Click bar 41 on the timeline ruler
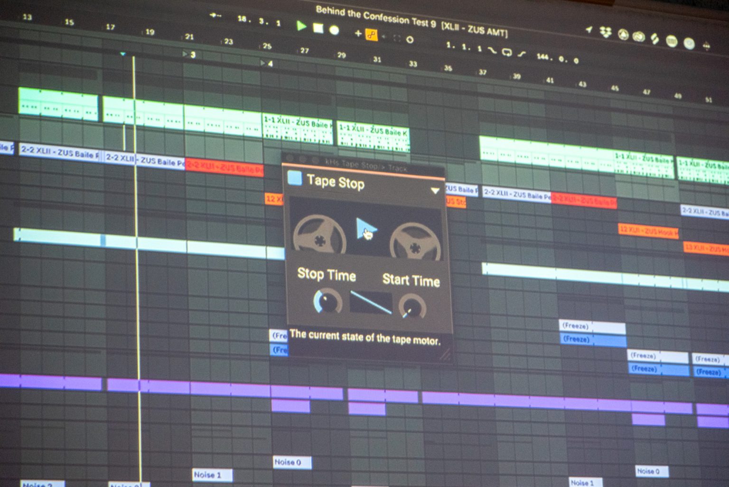 point(550,80)
